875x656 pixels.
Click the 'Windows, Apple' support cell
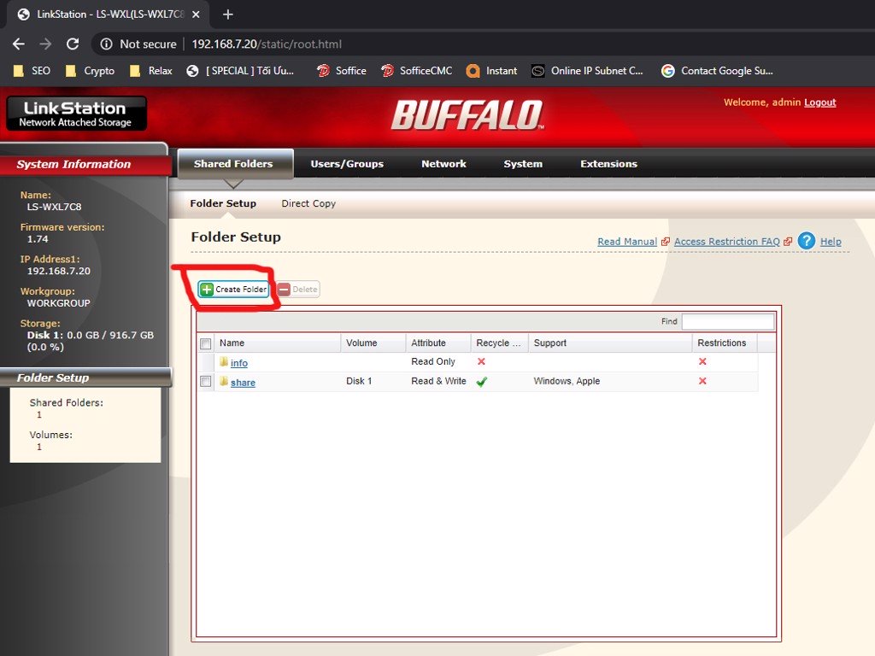(567, 381)
